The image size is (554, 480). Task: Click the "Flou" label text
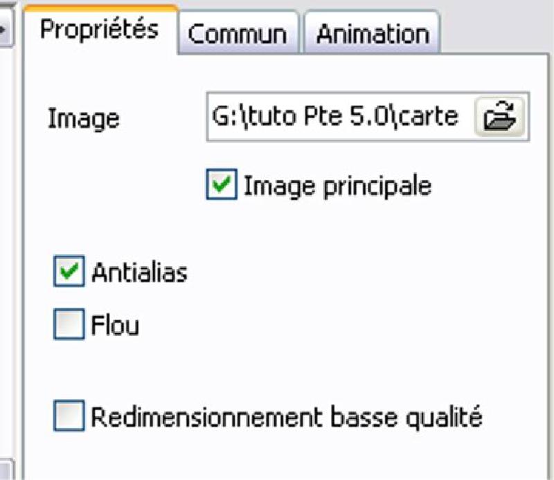coord(115,324)
